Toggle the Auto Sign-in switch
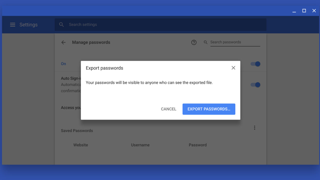Image resolution: width=320 pixels, height=180 pixels. coord(255,85)
